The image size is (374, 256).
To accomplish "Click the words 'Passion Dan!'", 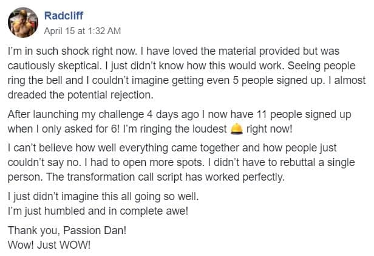I will point(95,230).
